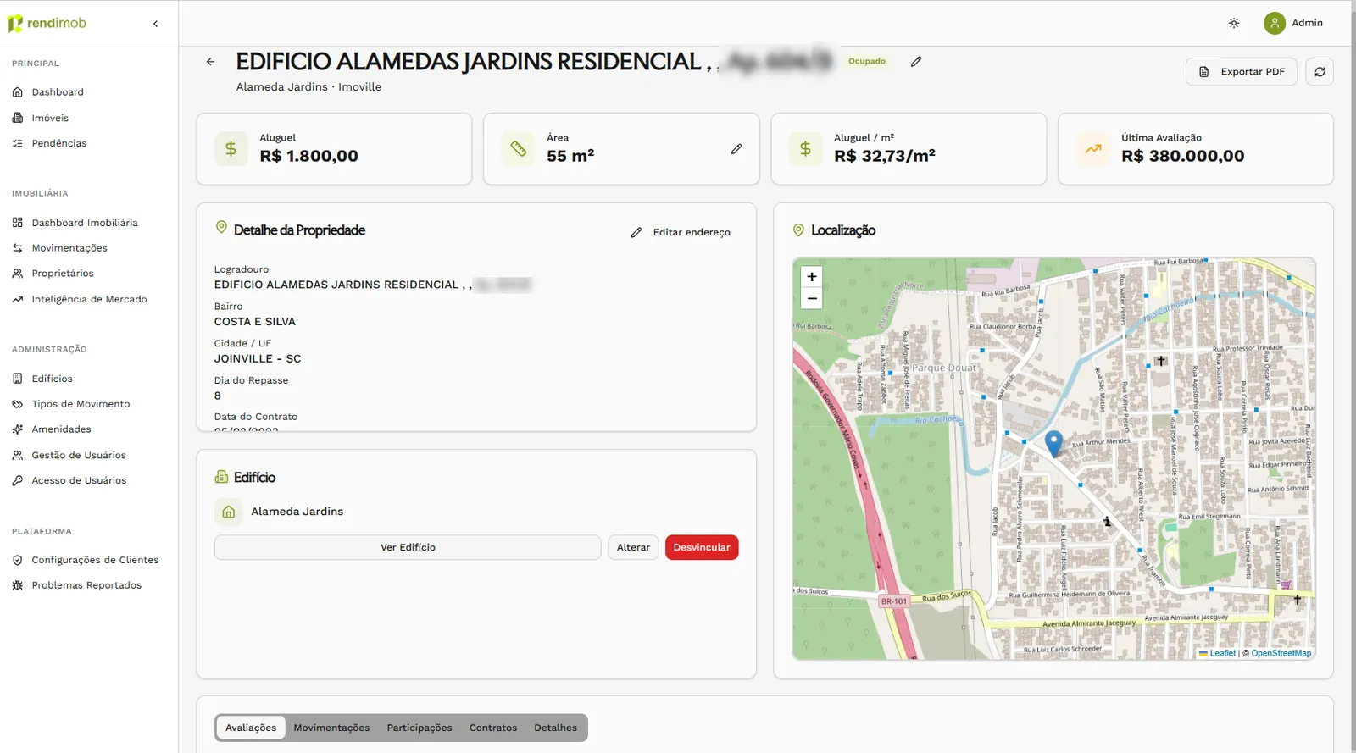1356x753 pixels.
Task: Click the Problemas Reportados bug icon
Action: tap(18, 585)
